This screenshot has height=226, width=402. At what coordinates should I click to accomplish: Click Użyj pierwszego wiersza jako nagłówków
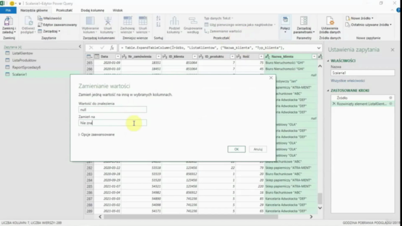pyautogui.click(x=240, y=25)
